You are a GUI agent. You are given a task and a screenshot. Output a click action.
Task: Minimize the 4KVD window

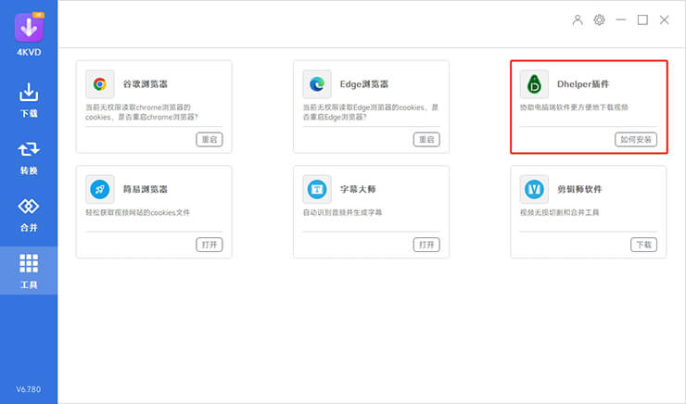[x=621, y=19]
